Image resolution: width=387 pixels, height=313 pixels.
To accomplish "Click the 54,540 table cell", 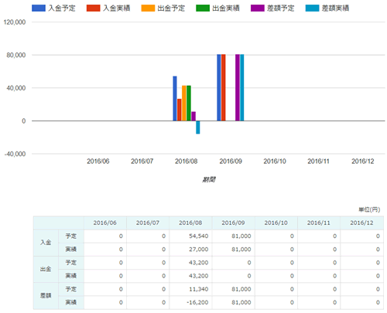I will pos(190,236).
